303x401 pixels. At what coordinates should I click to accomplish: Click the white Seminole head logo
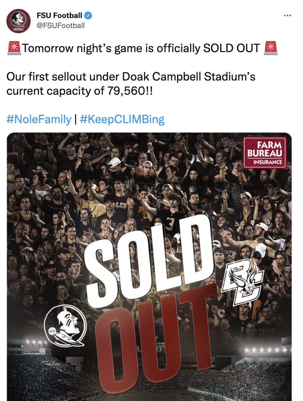[65, 326]
